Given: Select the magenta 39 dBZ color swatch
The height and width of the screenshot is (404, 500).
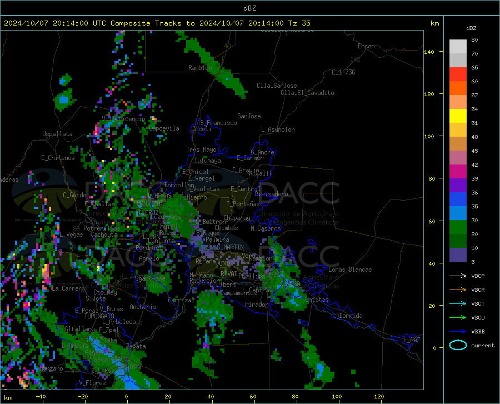Looking at the screenshot, I should pos(458,172).
